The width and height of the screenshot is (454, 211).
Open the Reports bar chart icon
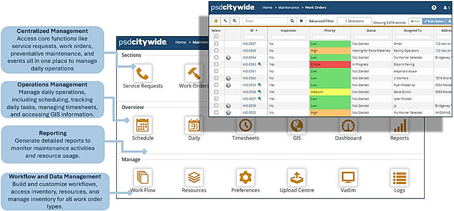[399, 126]
